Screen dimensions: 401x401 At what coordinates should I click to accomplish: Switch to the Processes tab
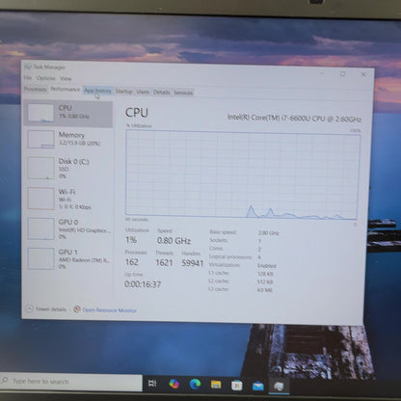(x=36, y=89)
